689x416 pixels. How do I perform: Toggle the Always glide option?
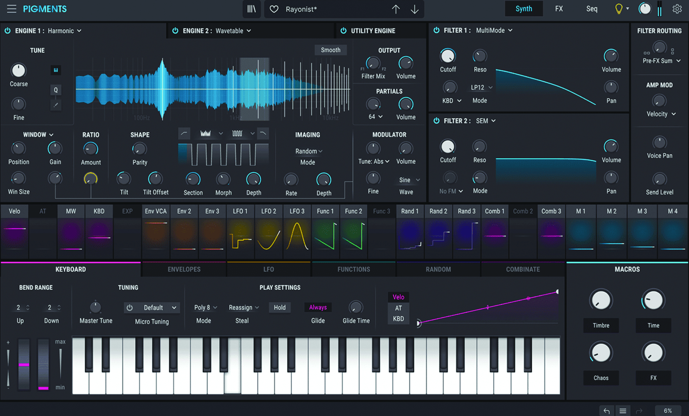318,307
